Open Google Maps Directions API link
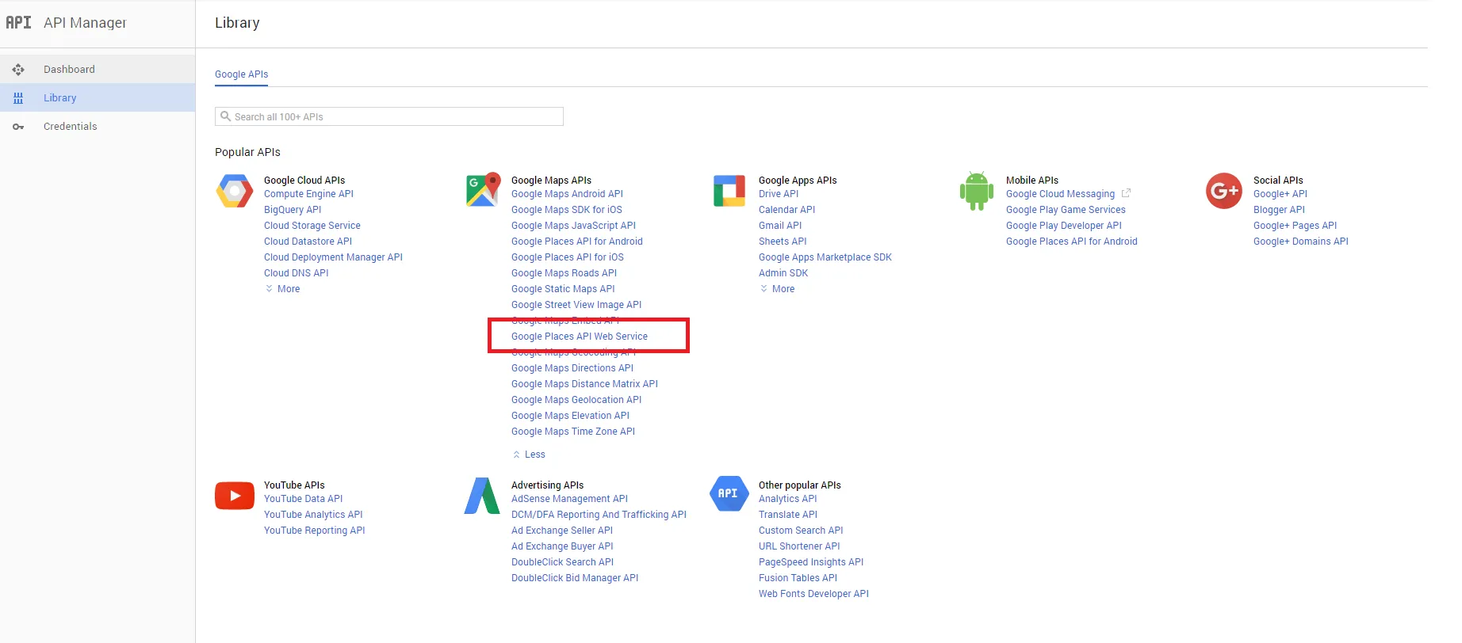1462x643 pixels. tap(572, 368)
